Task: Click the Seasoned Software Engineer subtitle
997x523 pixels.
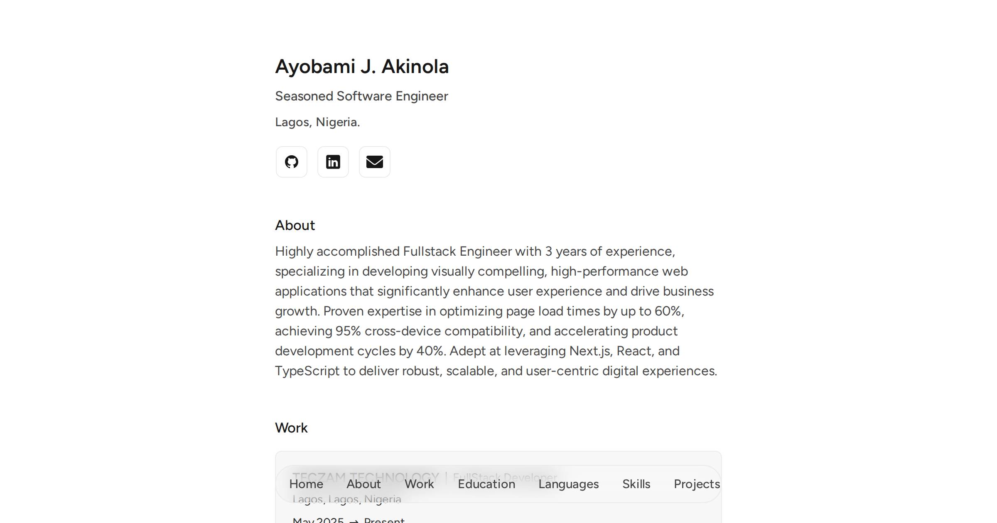Action: click(x=361, y=96)
